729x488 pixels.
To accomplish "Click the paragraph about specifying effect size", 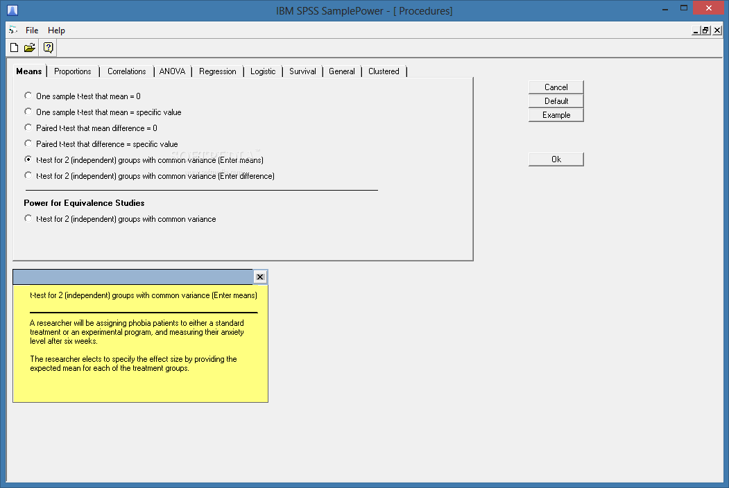I will 133,363.
